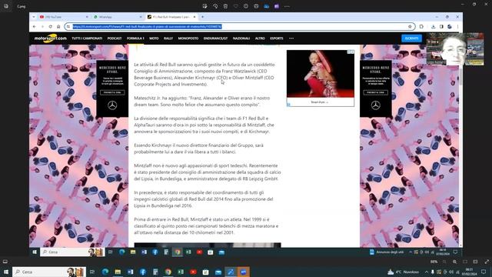Toggle the filmstrip view at Photos bottom left

(5, 262)
